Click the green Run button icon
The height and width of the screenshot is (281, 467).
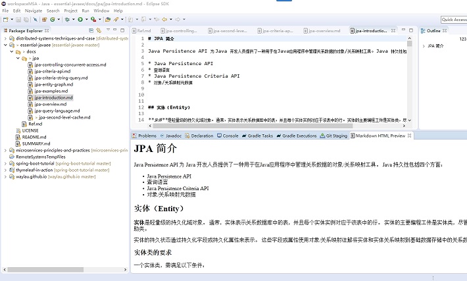tap(80, 19)
